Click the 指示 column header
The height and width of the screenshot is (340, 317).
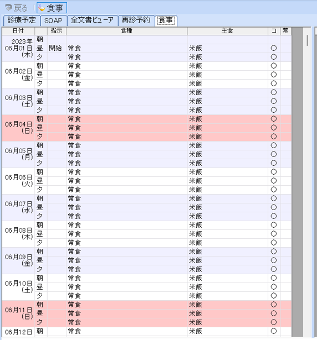pyautogui.click(x=57, y=31)
